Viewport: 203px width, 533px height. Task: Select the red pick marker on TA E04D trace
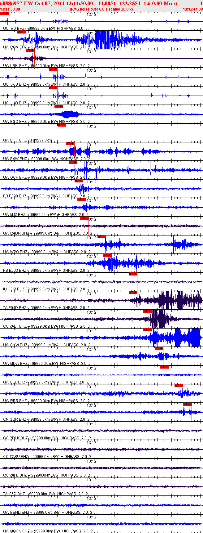[133, 292]
